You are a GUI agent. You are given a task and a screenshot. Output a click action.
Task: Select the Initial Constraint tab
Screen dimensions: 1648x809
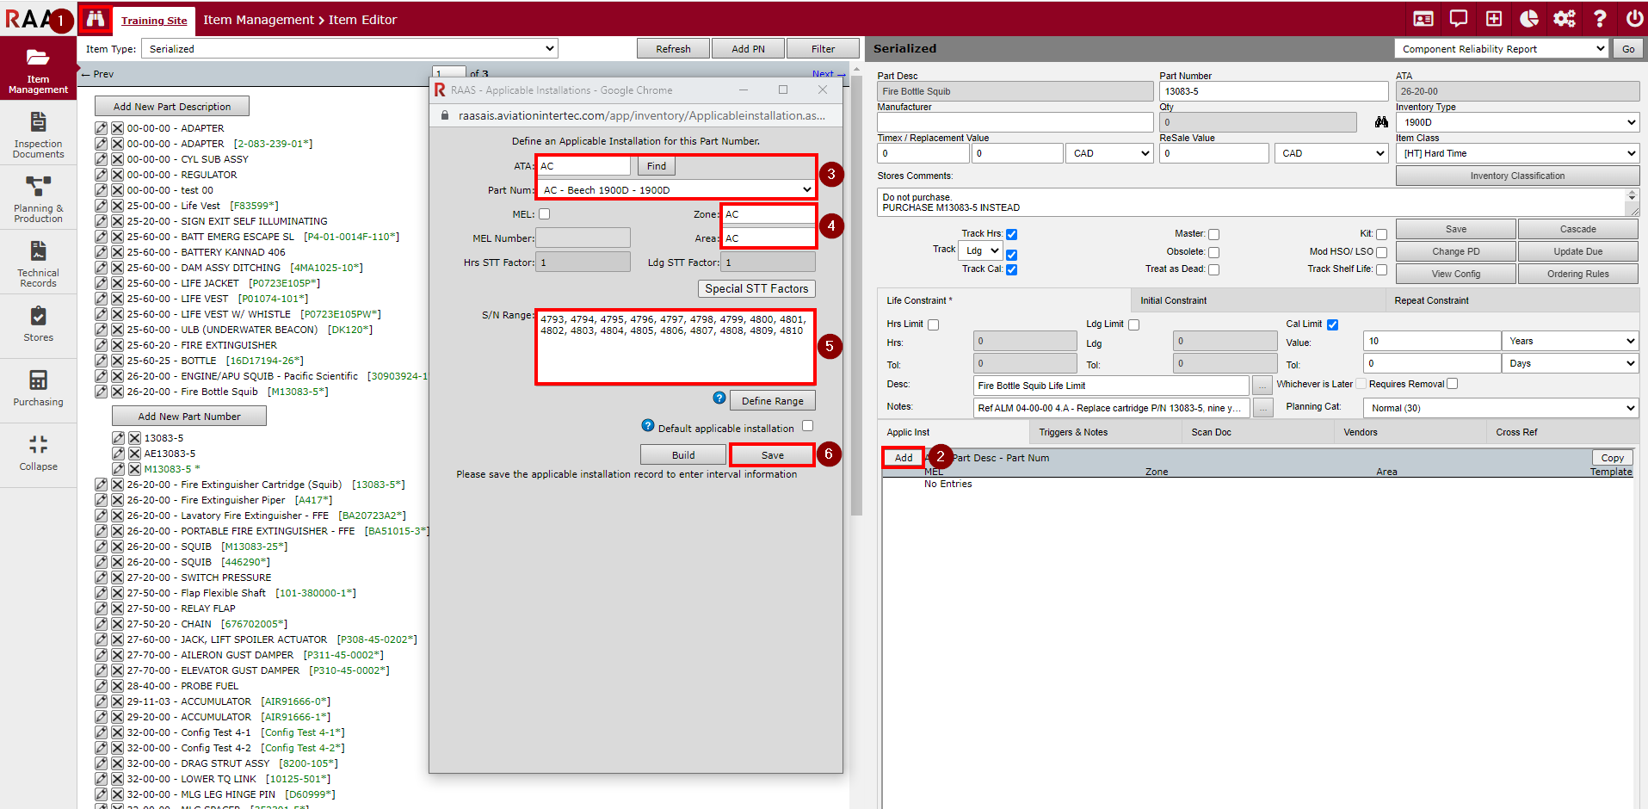pyautogui.click(x=1173, y=300)
